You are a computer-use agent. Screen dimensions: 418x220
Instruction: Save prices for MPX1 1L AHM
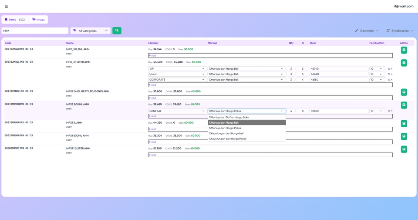tap(404, 123)
